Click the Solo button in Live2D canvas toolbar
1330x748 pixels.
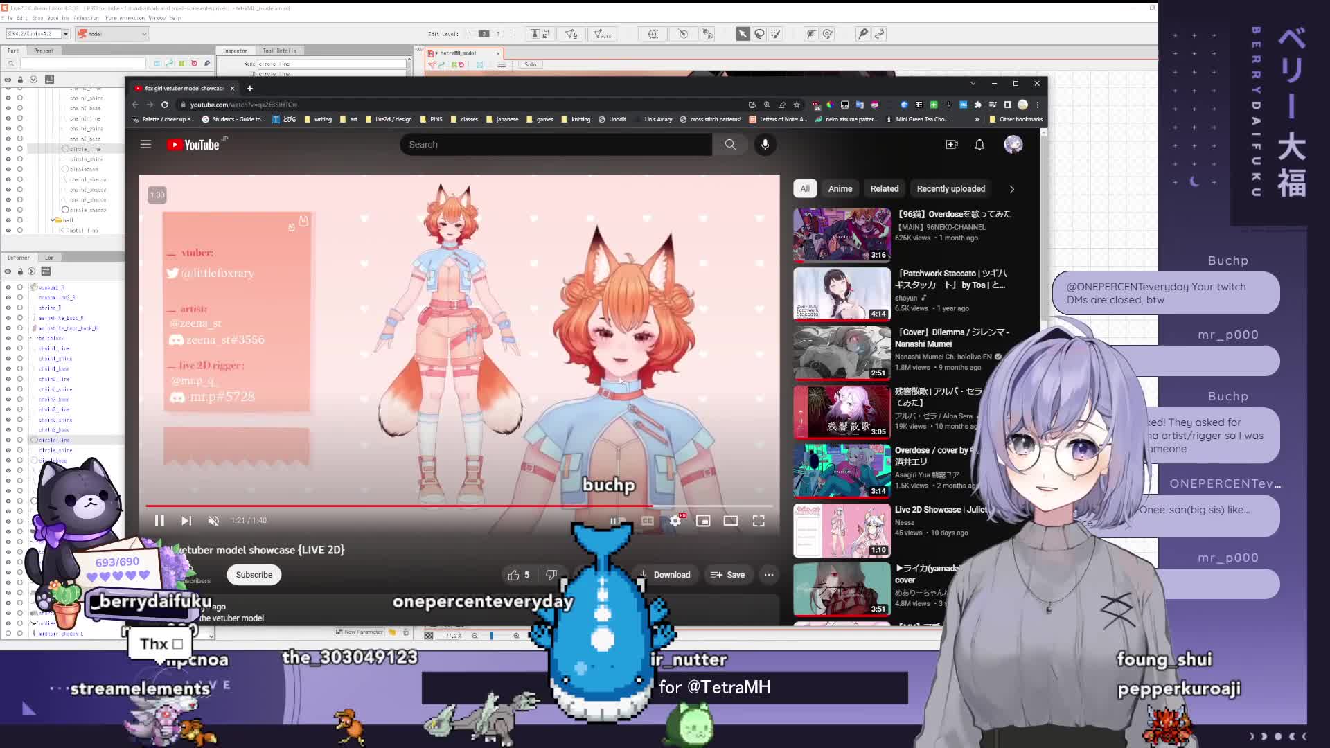531,64
